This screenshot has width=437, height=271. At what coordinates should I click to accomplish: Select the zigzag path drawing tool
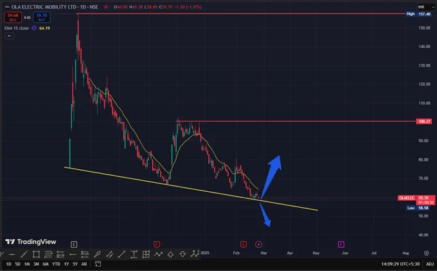tap(158, 254)
